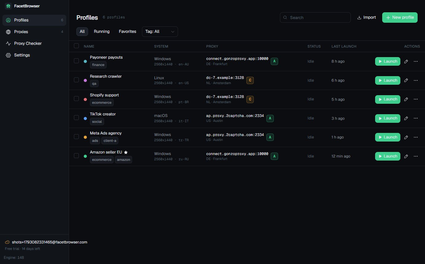Click the FacetBrowser logo icon
The width and height of the screenshot is (425, 264).
point(8,6)
